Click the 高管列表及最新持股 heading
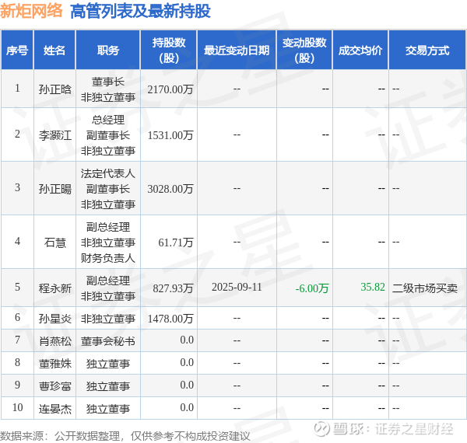Screen dimensions: 467x443 click(x=140, y=12)
